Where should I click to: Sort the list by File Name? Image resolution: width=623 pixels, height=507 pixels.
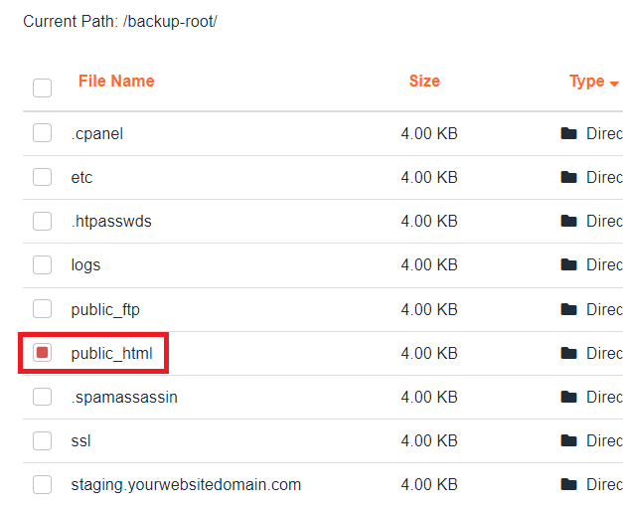[x=116, y=82]
